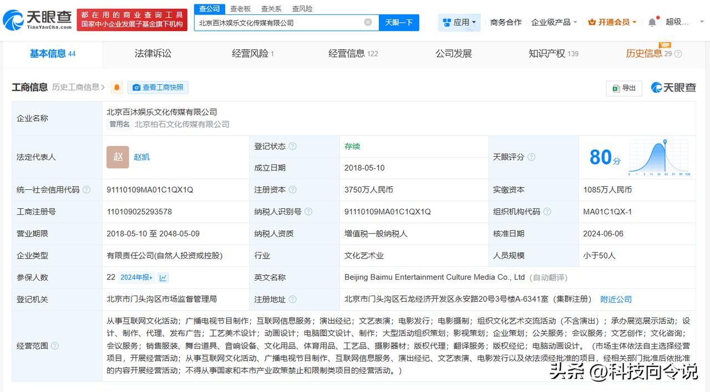The image size is (710, 392).
Task: Click paid-in capital 1085万人民币
Action: [607, 189]
